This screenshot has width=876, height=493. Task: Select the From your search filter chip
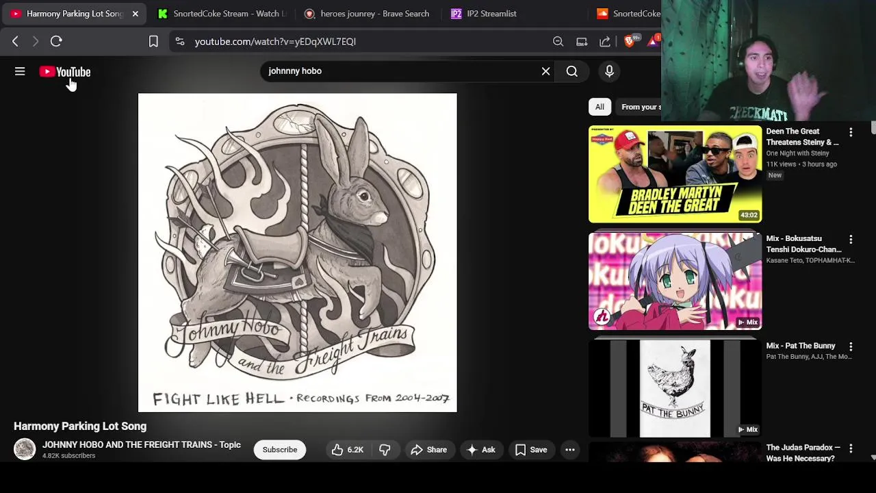(639, 107)
